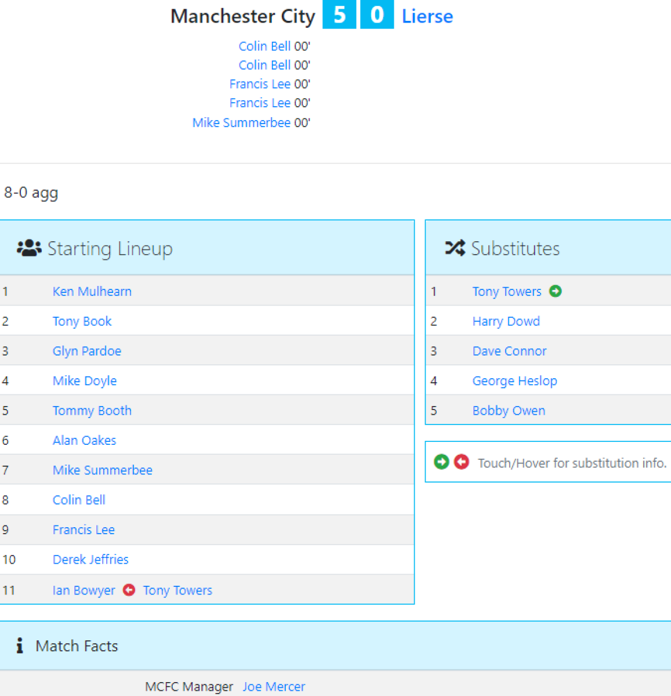Open Ken Mulhearn's player page
This screenshot has width=671, height=696.
coord(92,291)
